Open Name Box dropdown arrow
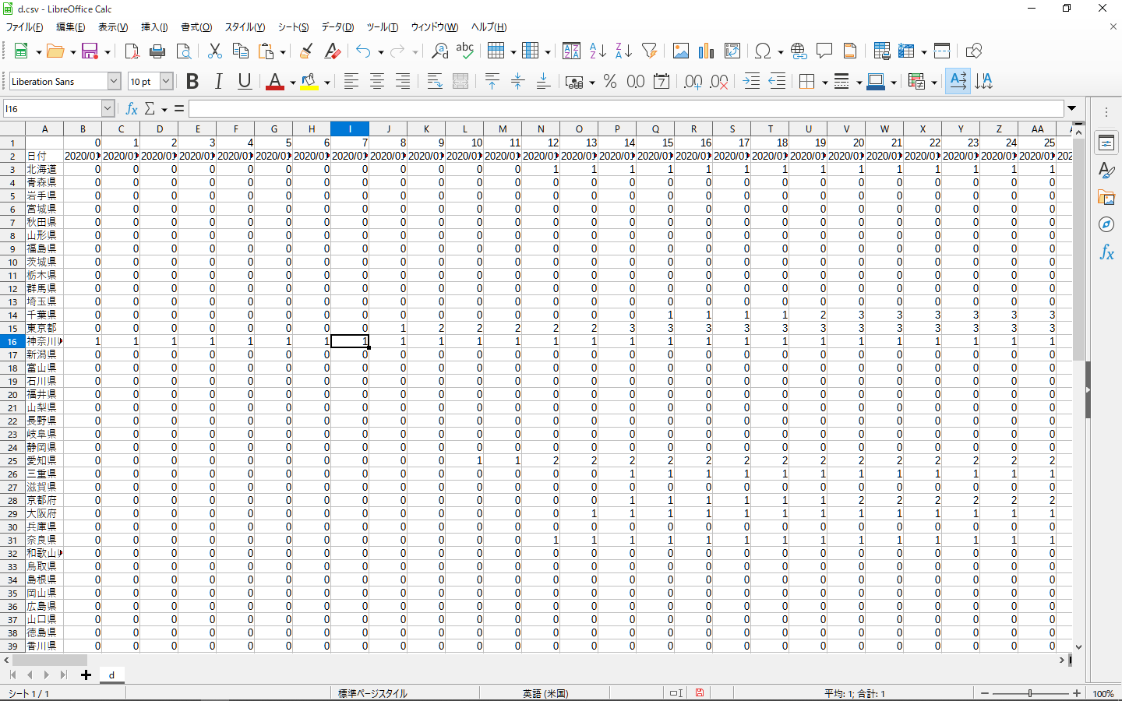The height and width of the screenshot is (701, 1122). (108, 109)
